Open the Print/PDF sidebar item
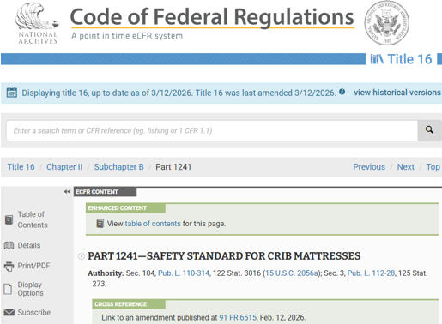The width and height of the screenshot is (442, 324). tap(33, 266)
